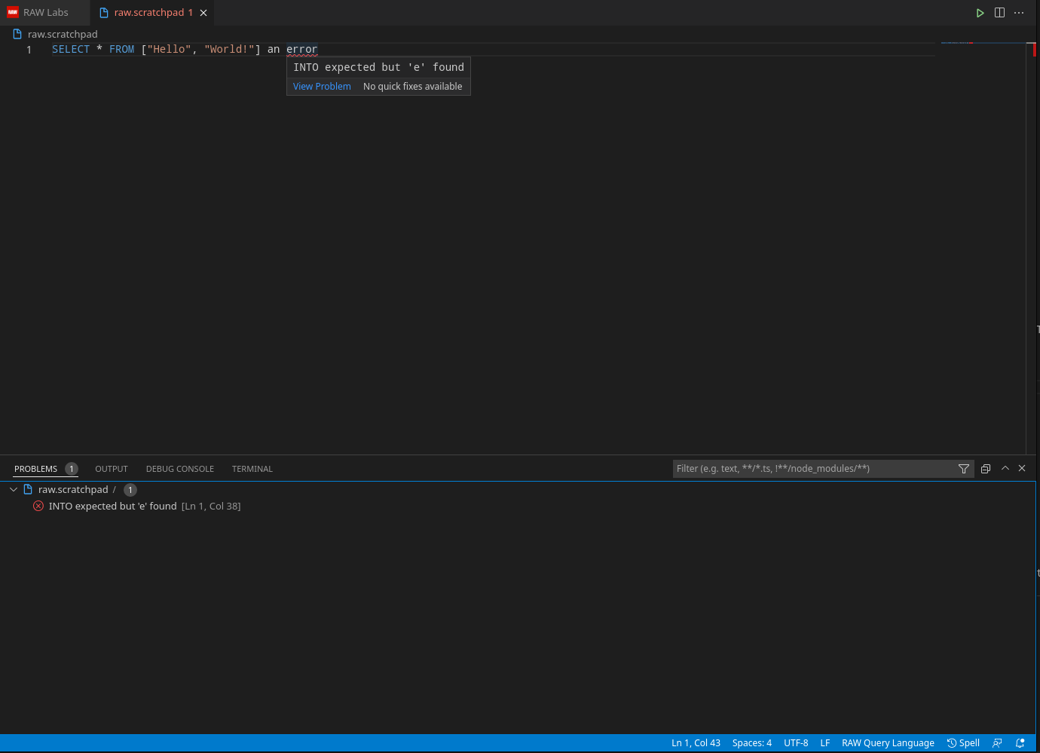
Task: Toggle the Spell checker in status bar
Action: [963, 743]
